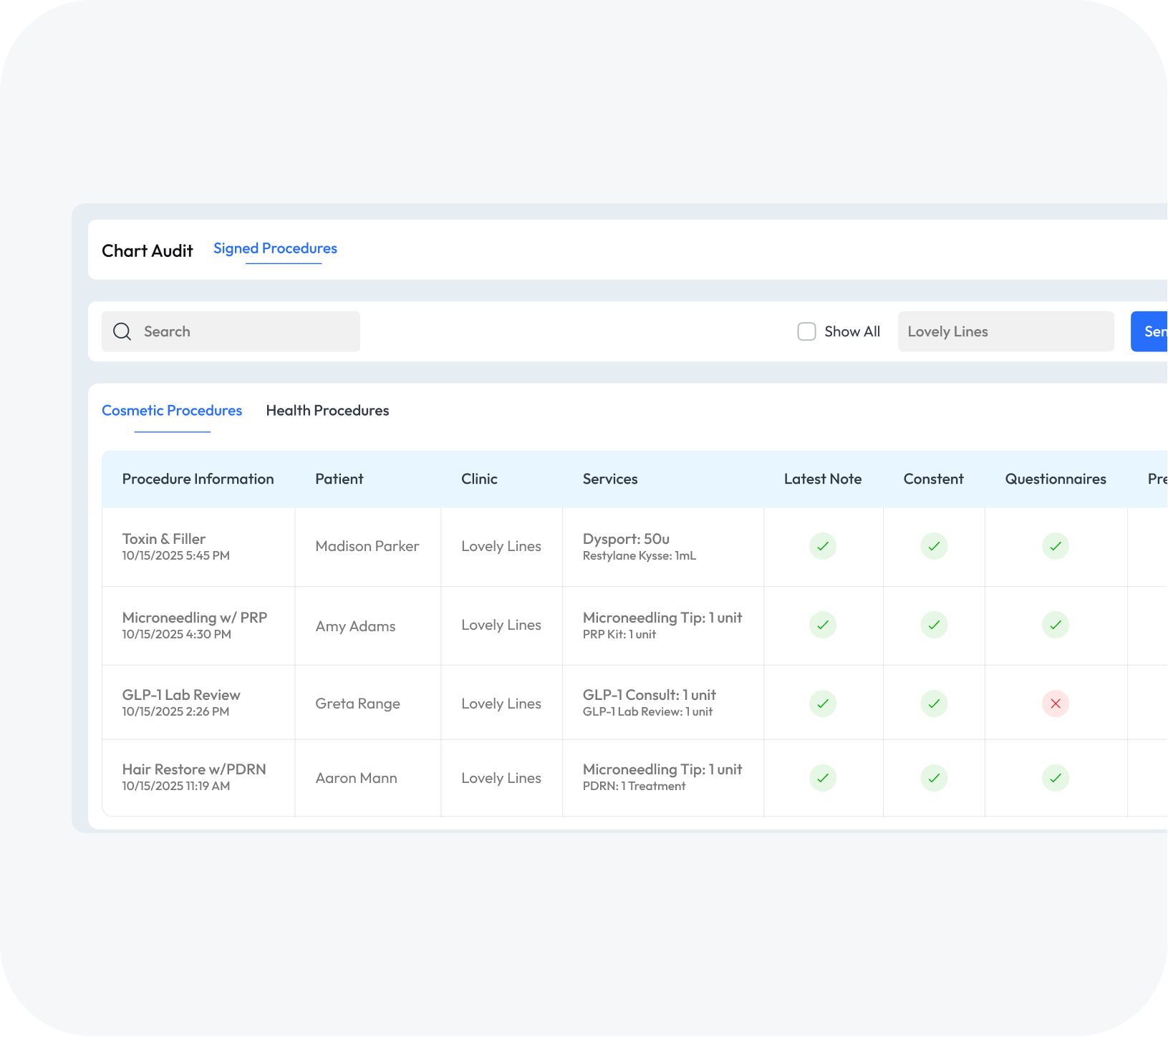1168x1037 pixels.
Task: Click Latest Note checkmark for Madison Parker
Action: [823, 546]
